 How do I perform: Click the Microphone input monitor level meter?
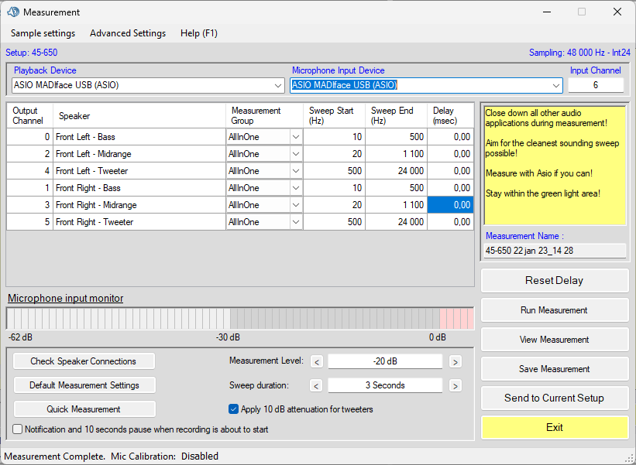[239, 319]
